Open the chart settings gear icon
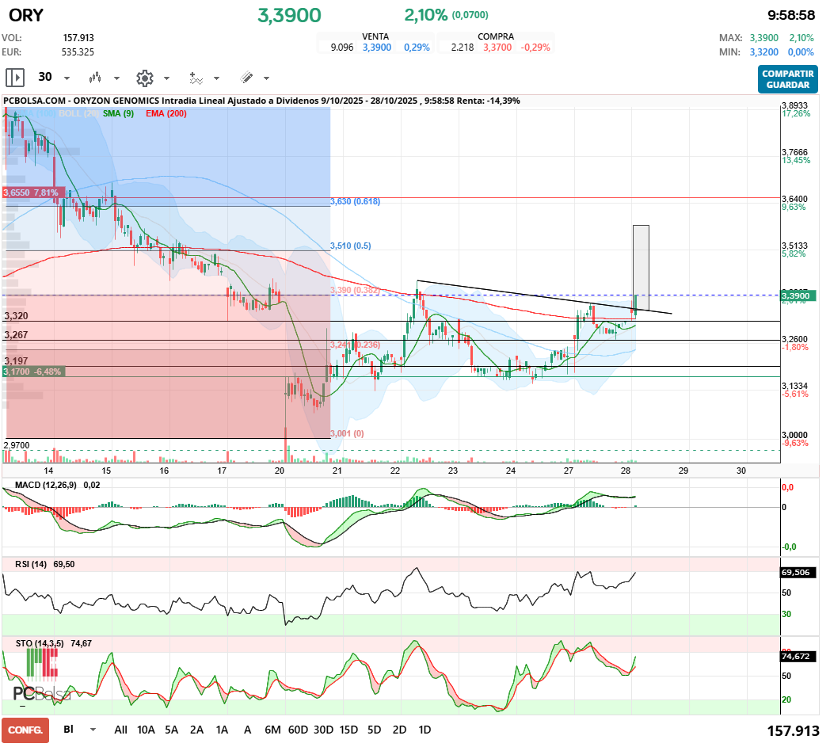This screenshot has height=747, width=830. (144, 78)
